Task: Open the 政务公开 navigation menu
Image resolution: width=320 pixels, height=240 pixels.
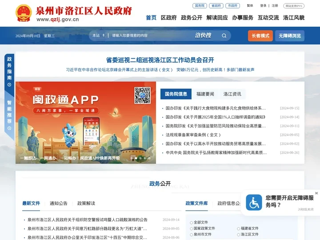Action: [192, 18]
